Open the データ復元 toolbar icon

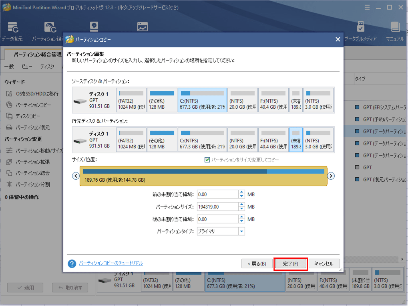click(12, 32)
